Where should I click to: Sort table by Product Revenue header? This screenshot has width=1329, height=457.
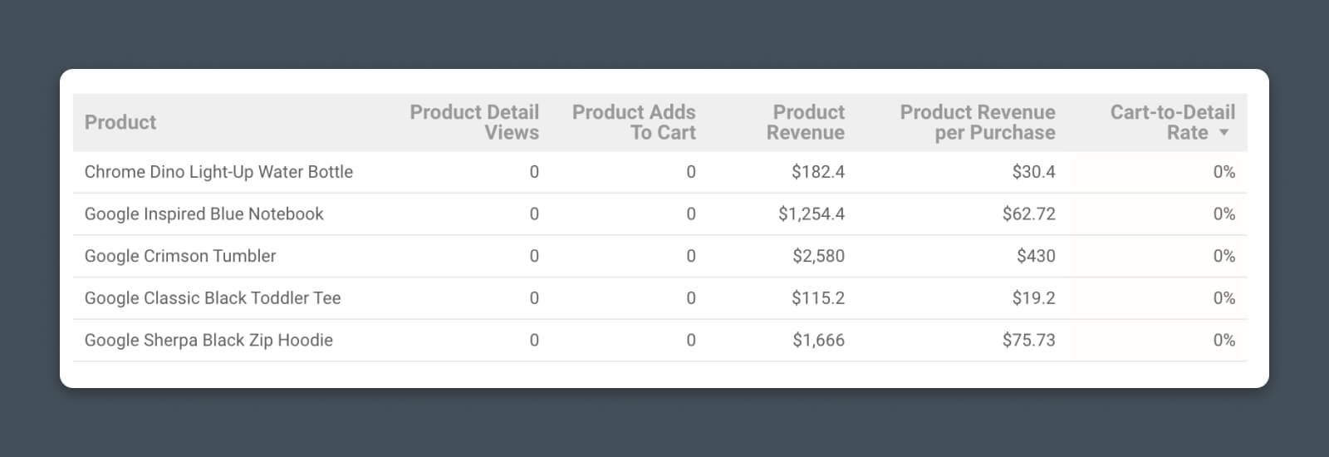coord(805,122)
